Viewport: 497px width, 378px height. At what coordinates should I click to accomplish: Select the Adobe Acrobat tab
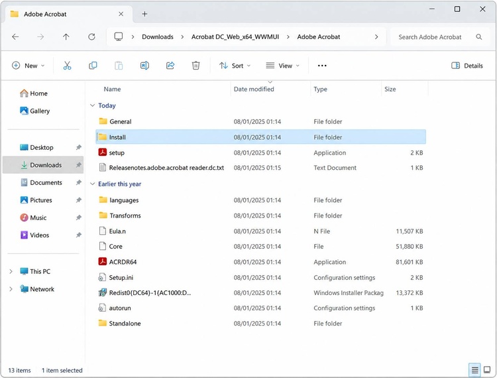point(67,14)
